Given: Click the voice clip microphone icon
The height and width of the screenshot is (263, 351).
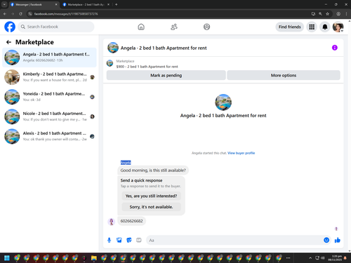Looking at the screenshot, I should [x=109, y=240].
